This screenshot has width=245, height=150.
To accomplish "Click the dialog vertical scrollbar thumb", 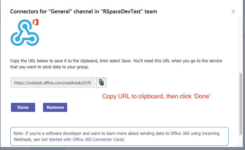I will tap(241, 104).
